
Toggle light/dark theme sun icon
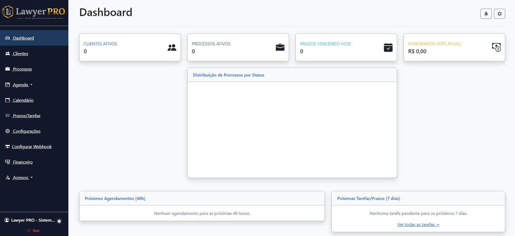point(59,221)
